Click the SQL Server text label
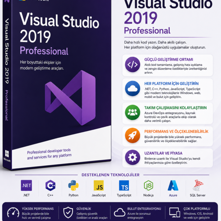 [197, 195]
